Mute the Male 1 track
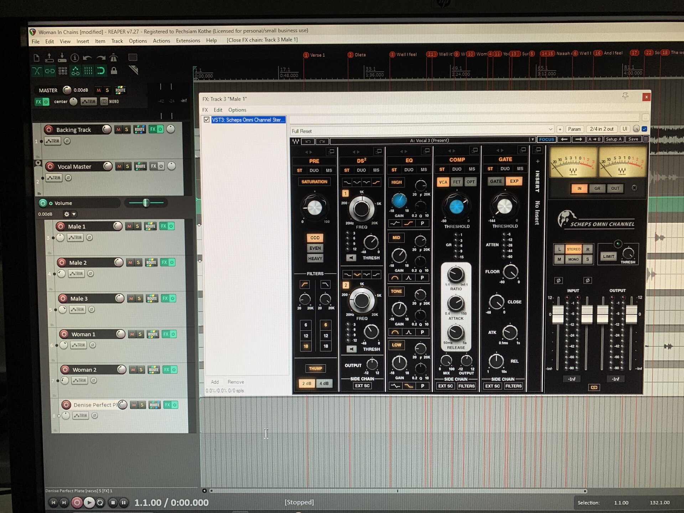The width and height of the screenshot is (684, 513). pyautogui.click(x=129, y=226)
